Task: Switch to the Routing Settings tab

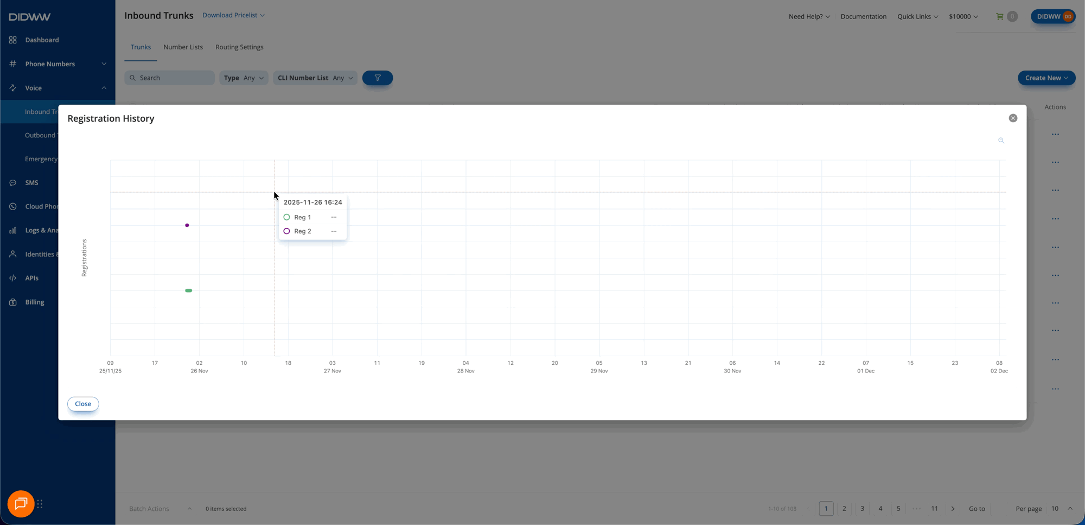Action: pos(239,47)
